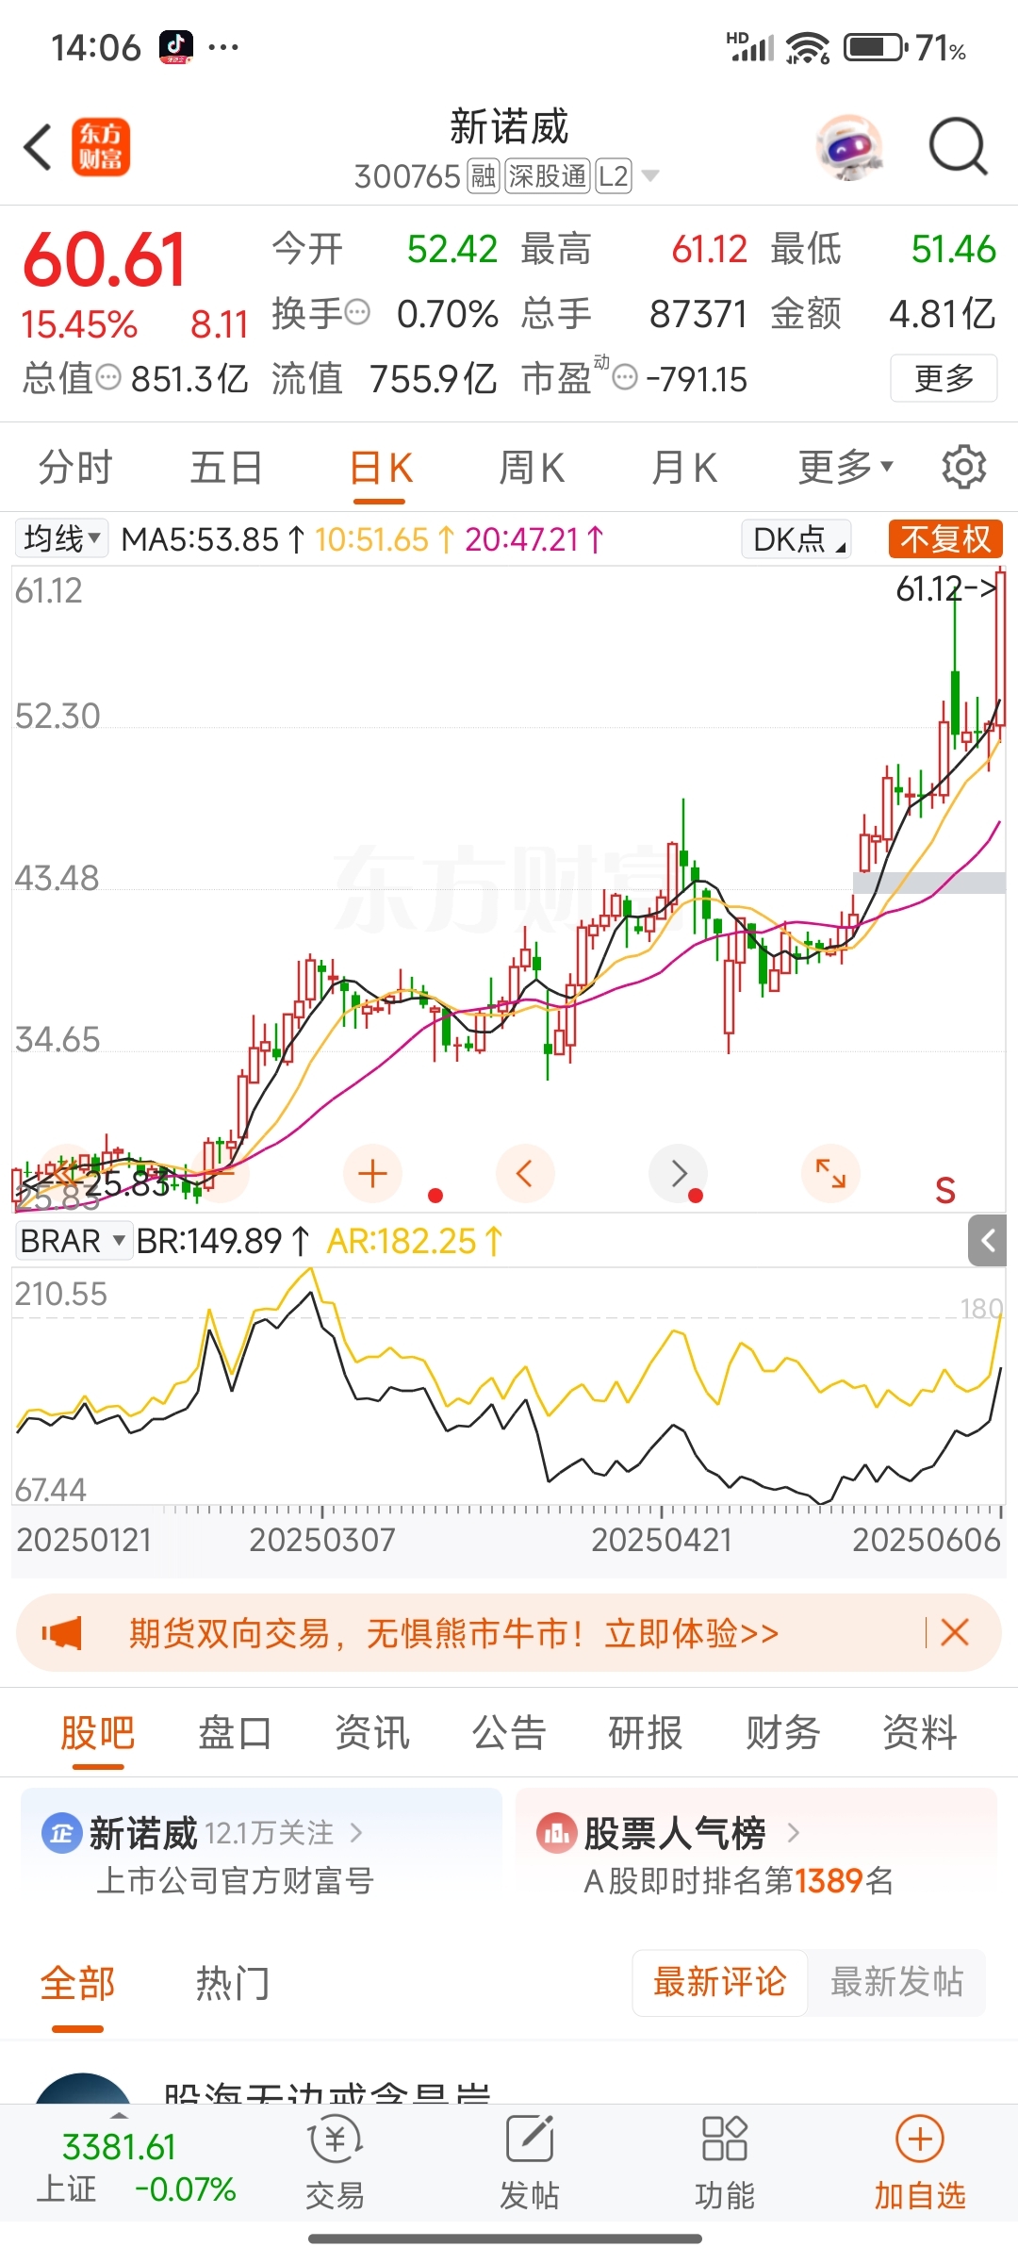The width and height of the screenshot is (1018, 2263).
Task: Switch to 月K chart tab
Action: 684,468
